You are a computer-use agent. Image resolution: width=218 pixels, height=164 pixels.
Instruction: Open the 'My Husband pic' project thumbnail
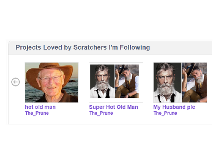click(180, 82)
